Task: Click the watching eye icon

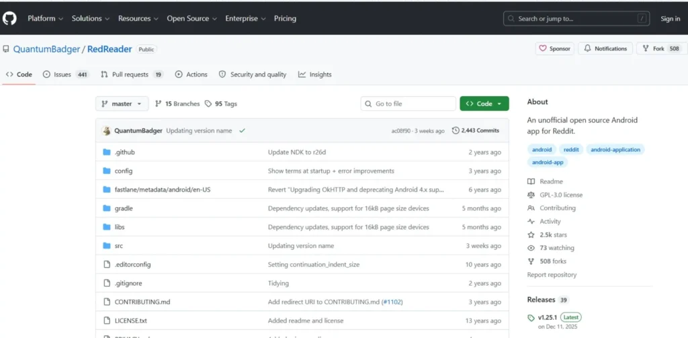Action: 531,248
